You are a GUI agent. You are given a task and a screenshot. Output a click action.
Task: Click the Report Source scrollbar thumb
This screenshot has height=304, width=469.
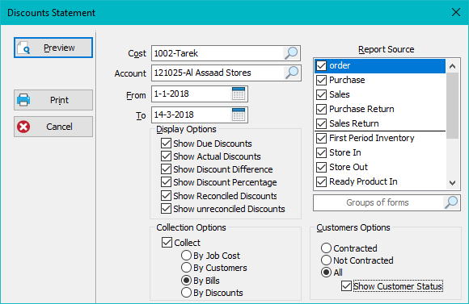coord(452,106)
